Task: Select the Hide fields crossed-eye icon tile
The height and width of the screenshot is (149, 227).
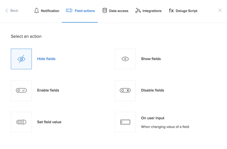Action: [x=21, y=59]
